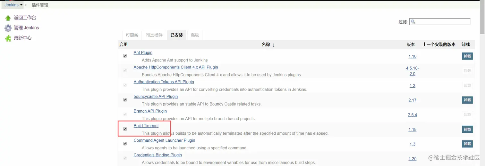Click Command Agent Launcher version 1.3 link
The height and width of the screenshot is (166, 485).
pos(413,144)
